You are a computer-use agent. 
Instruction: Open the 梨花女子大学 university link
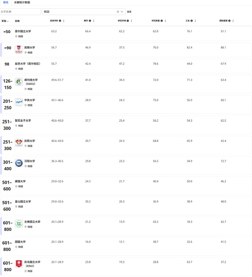[x=23, y=121]
